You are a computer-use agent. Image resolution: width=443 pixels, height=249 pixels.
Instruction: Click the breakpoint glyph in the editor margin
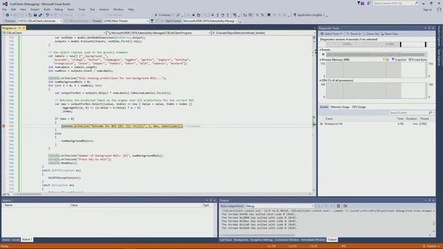point(3,126)
